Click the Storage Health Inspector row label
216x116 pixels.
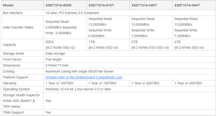[x=21, y=101]
